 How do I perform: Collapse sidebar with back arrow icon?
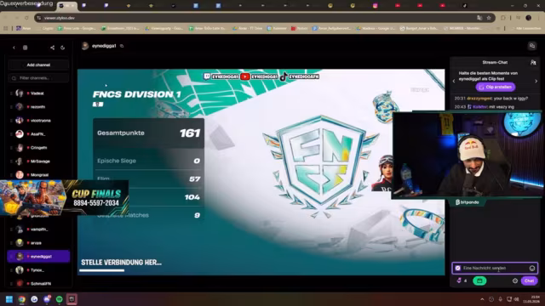(14, 48)
